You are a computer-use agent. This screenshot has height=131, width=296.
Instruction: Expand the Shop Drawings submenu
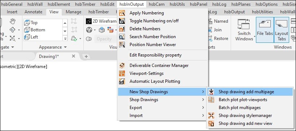click(x=163, y=100)
